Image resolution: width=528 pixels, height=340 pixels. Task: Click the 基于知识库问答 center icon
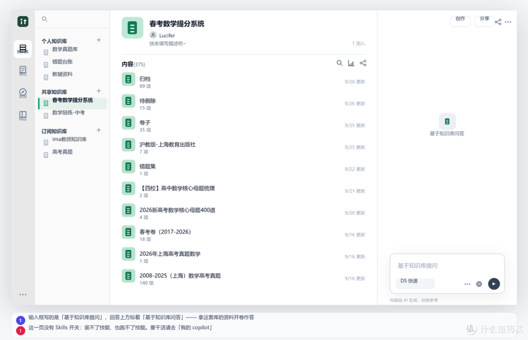(x=447, y=121)
